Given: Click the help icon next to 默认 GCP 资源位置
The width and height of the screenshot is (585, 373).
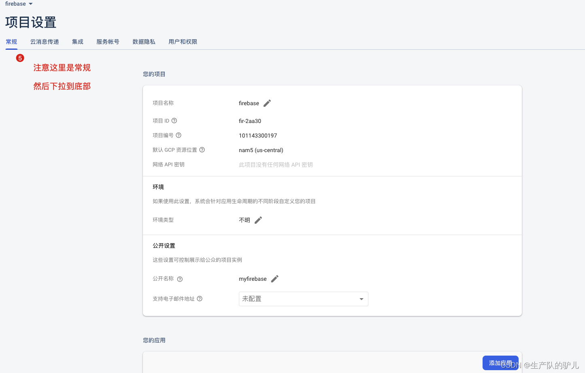Looking at the screenshot, I should [202, 149].
